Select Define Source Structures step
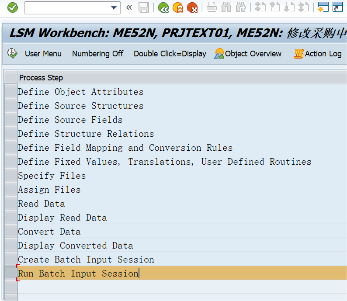Image resolution: width=347 pixels, height=301 pixels. pyautogui.click(x=182, y=106)
